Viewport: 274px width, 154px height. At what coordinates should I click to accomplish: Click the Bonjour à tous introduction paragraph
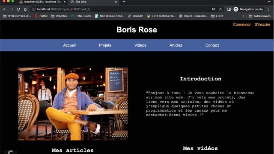200,104
